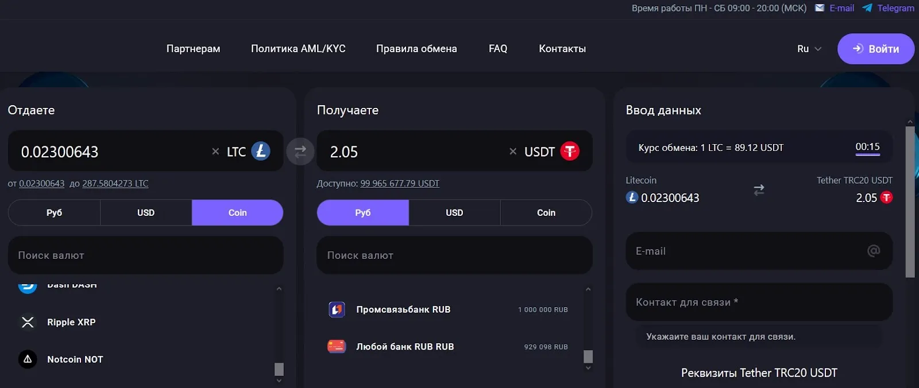This screenshot has width=919, height=388.
Task: Click the @ icon in the E-mail field
Action: 874,251
